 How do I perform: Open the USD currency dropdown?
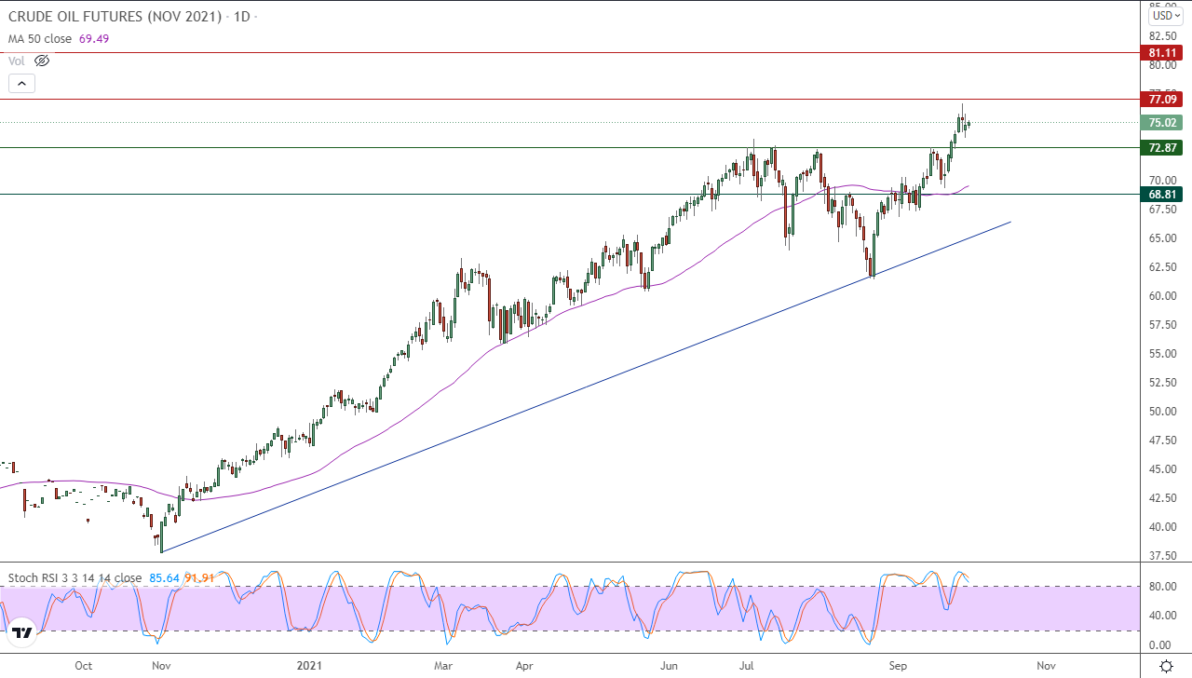[x=1165, y=15]
